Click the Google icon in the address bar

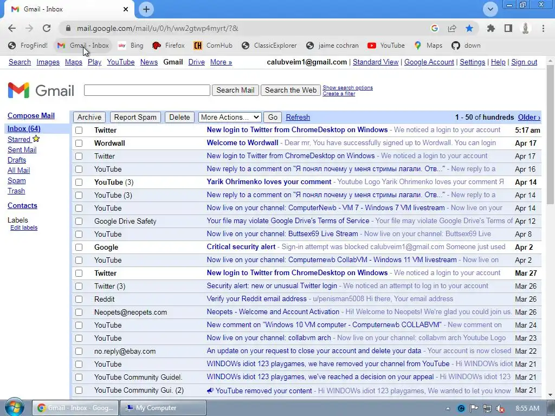point(435,28)
